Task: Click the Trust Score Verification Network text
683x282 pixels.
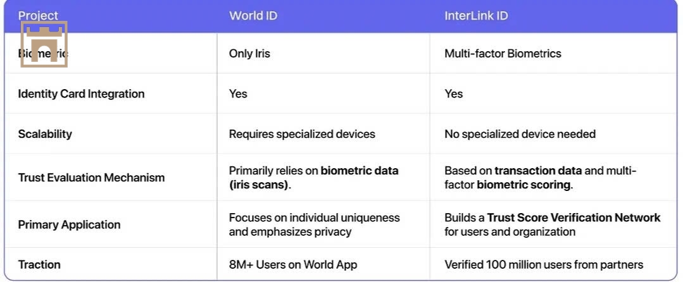Action: coord(573,218)
